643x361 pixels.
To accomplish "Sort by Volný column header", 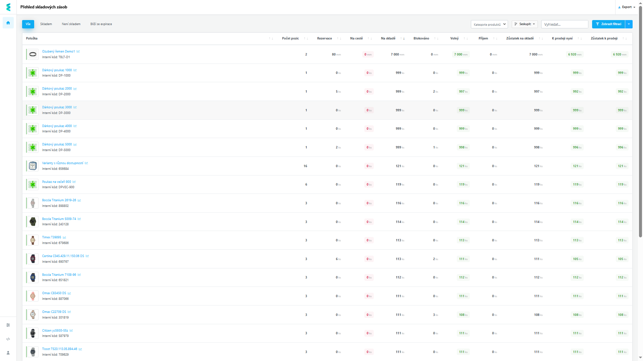I will coord(454,38).
